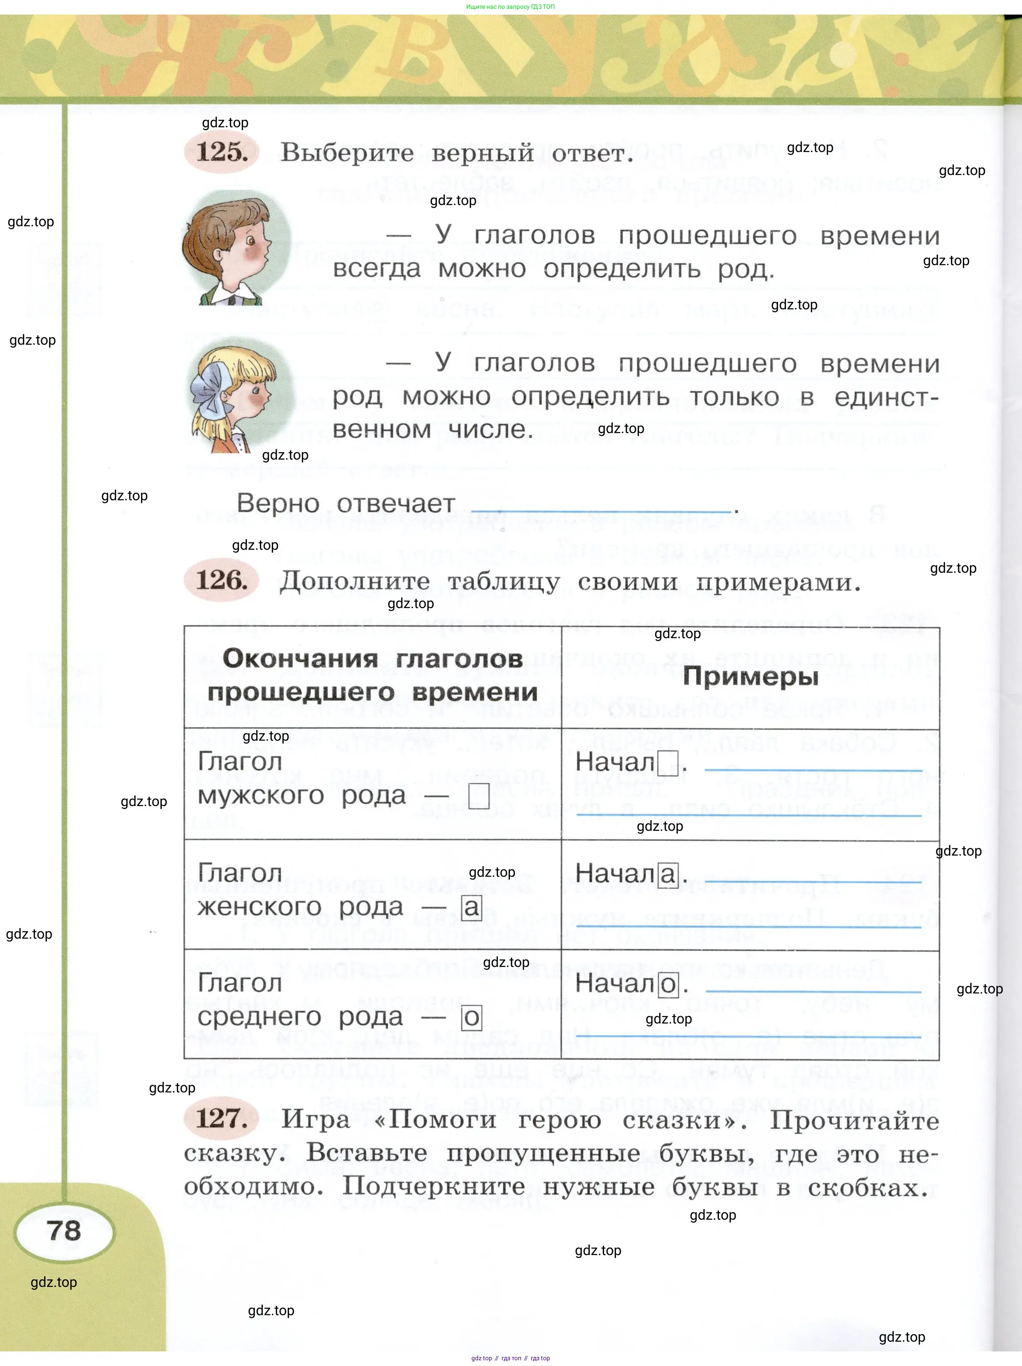Click the blank line beside first 'Начал'
This screenshot has width=1022, height=1366.
(x=813, y=770)
